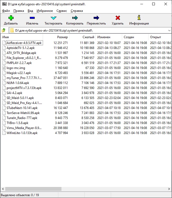Expand the address bar path dropdown
Image resolution: width=172 pixels, height=198 pixels.
(x=169, y=31)
